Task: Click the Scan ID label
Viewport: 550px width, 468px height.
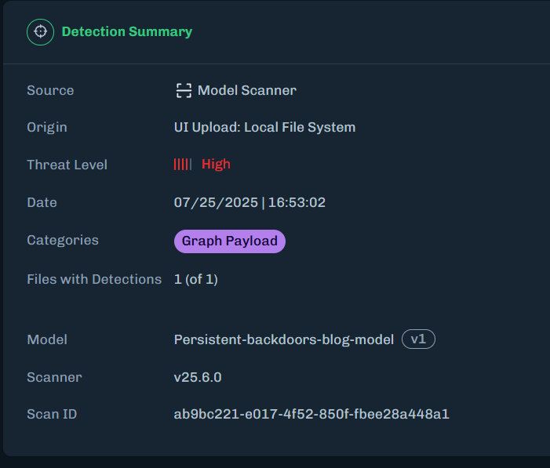Action: 52,414
